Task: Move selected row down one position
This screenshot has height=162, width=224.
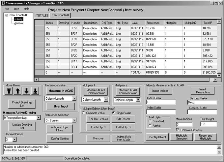Action: (26, 91)
